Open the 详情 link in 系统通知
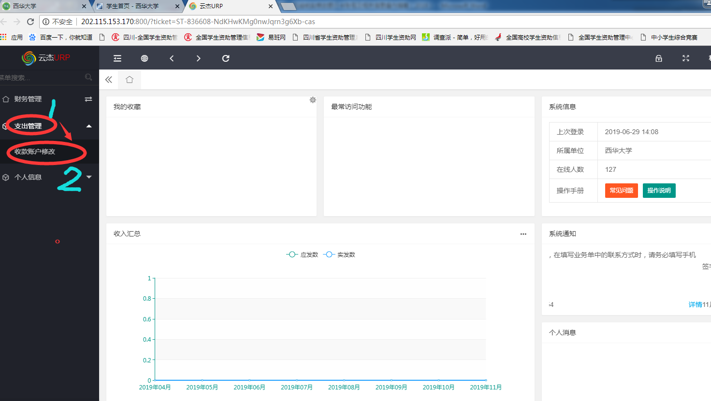 point(695,304)
